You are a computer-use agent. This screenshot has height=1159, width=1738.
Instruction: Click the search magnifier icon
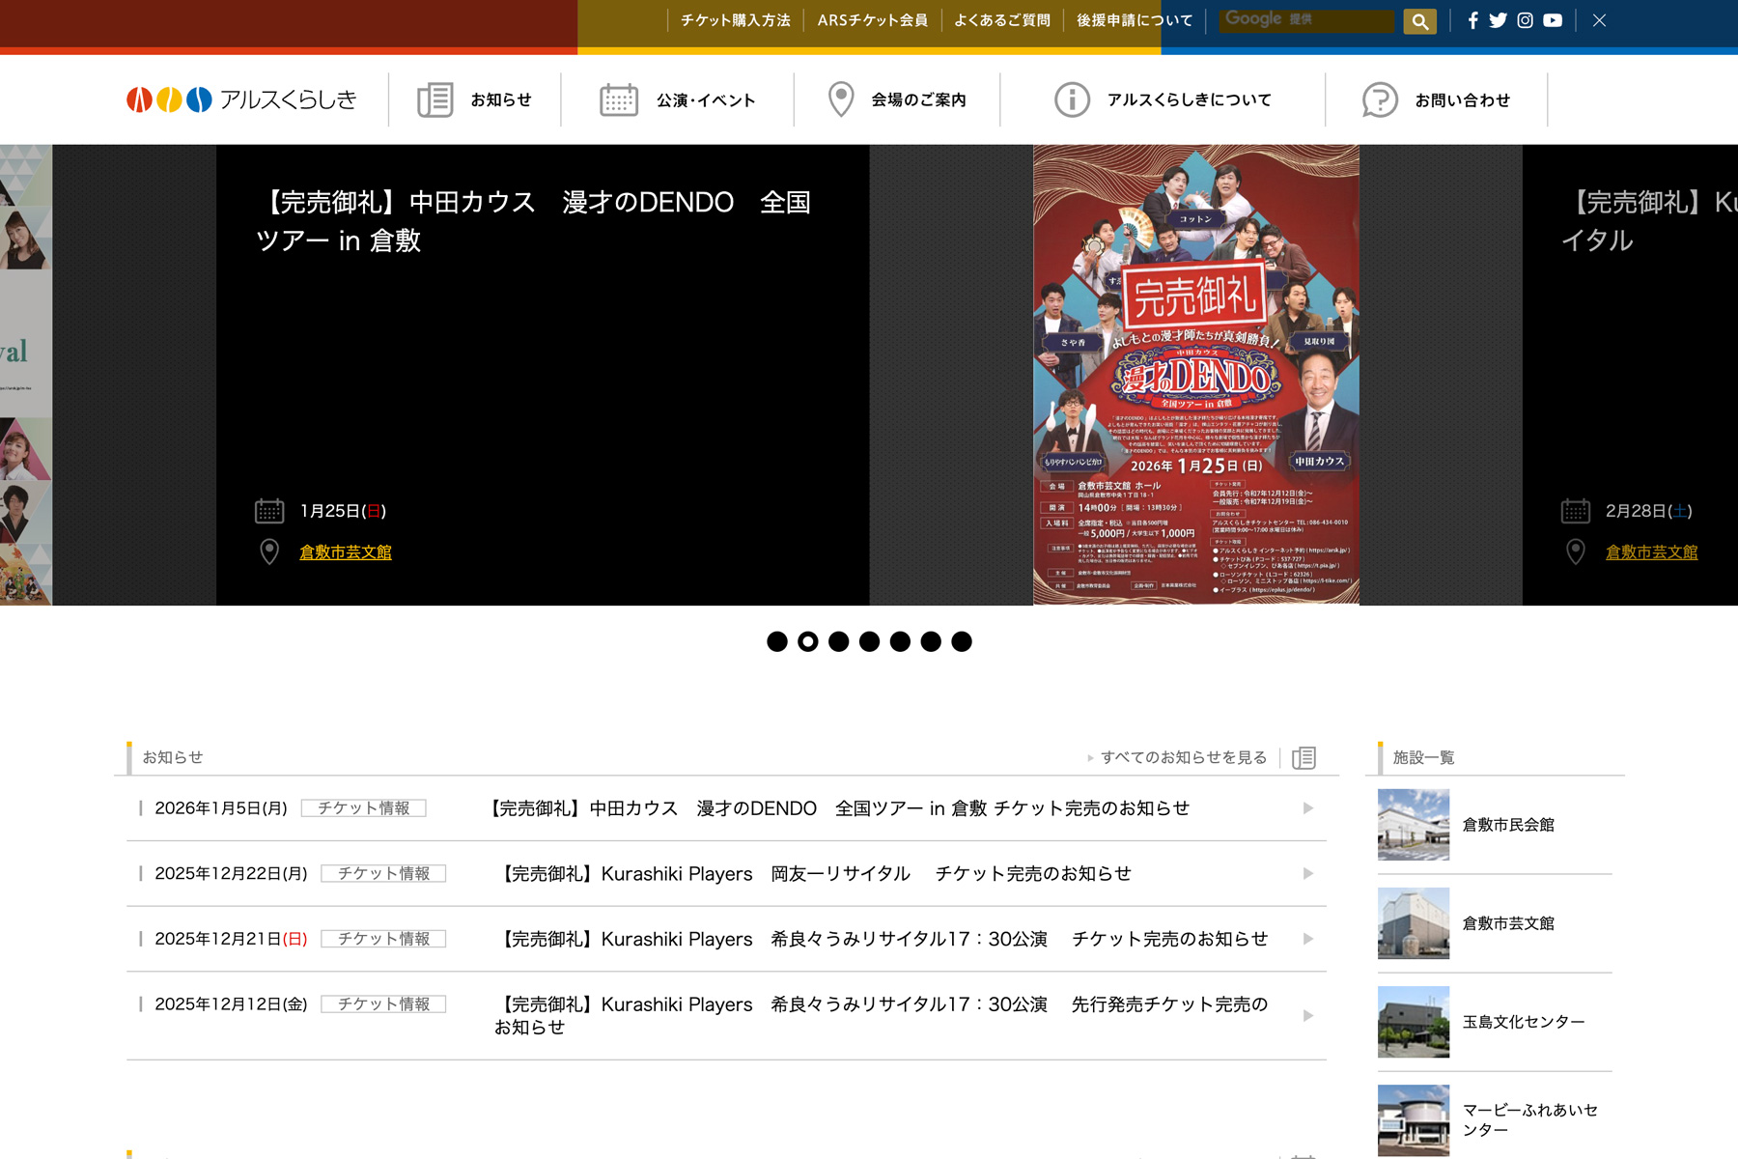tap(1418, 20)
